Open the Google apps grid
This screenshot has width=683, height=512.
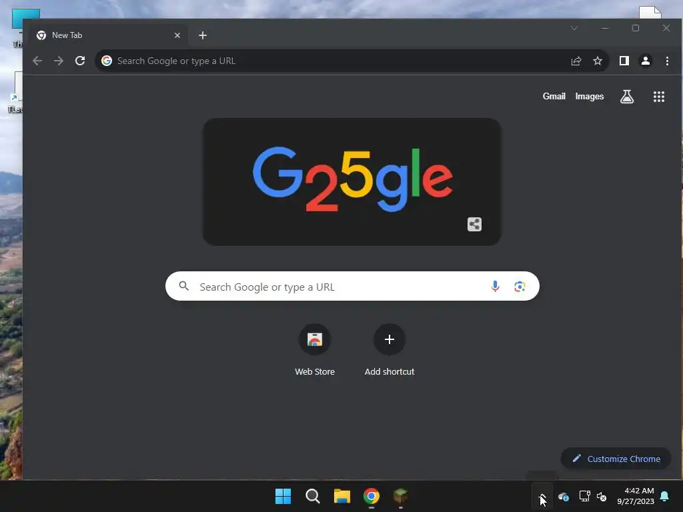pos(658,97)
